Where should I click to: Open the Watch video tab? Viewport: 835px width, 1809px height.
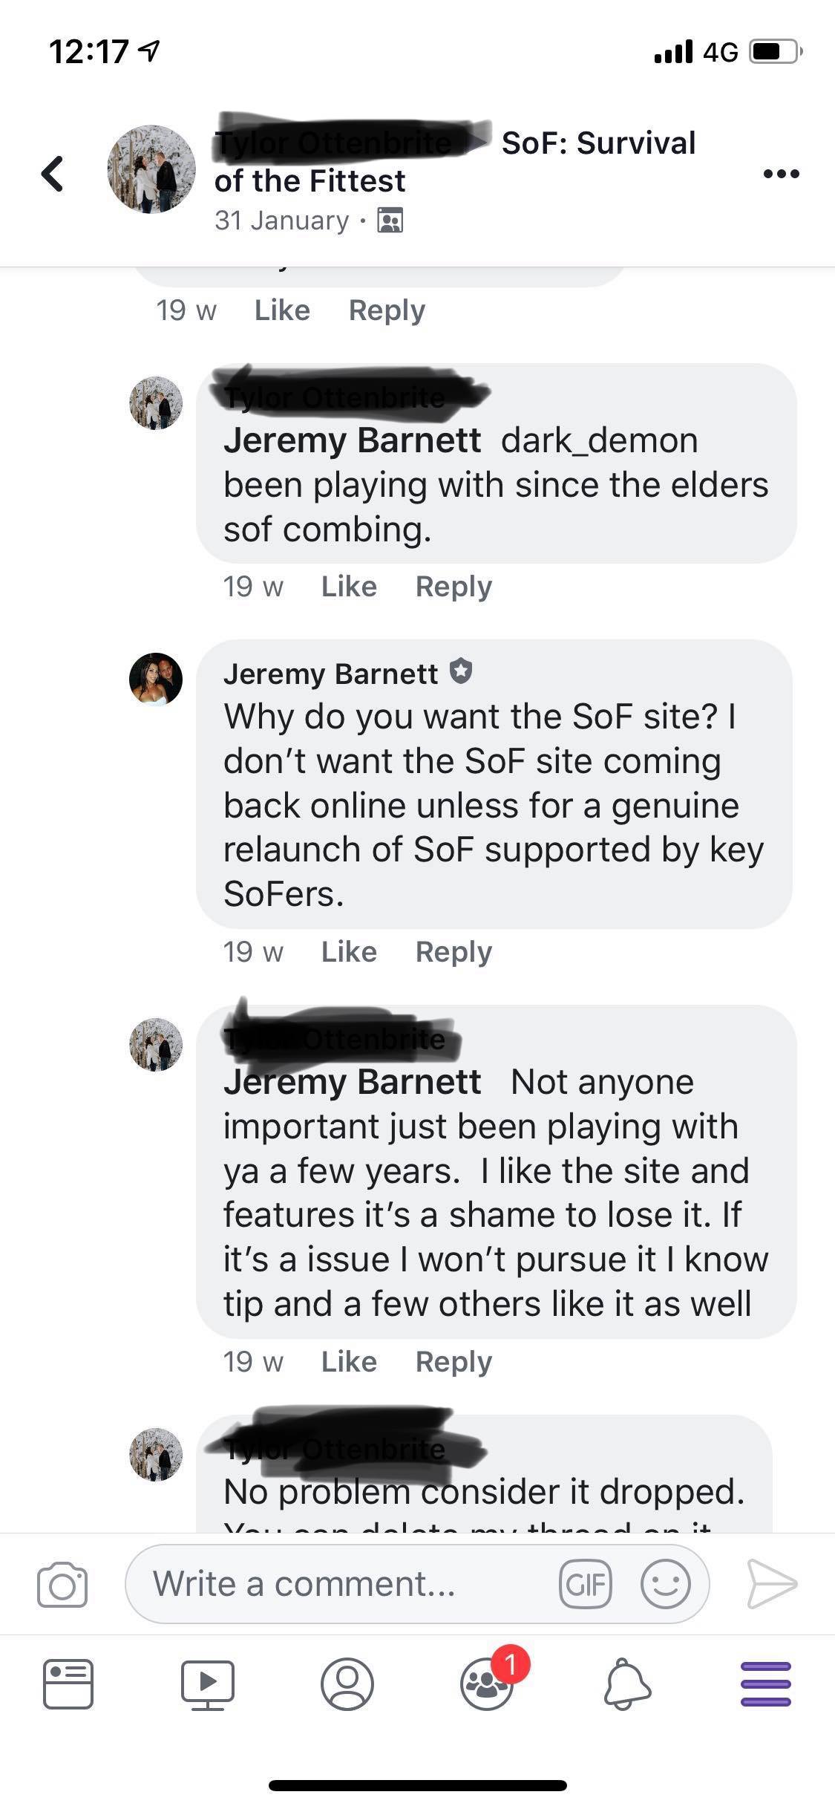click(x=208, y=1684)
